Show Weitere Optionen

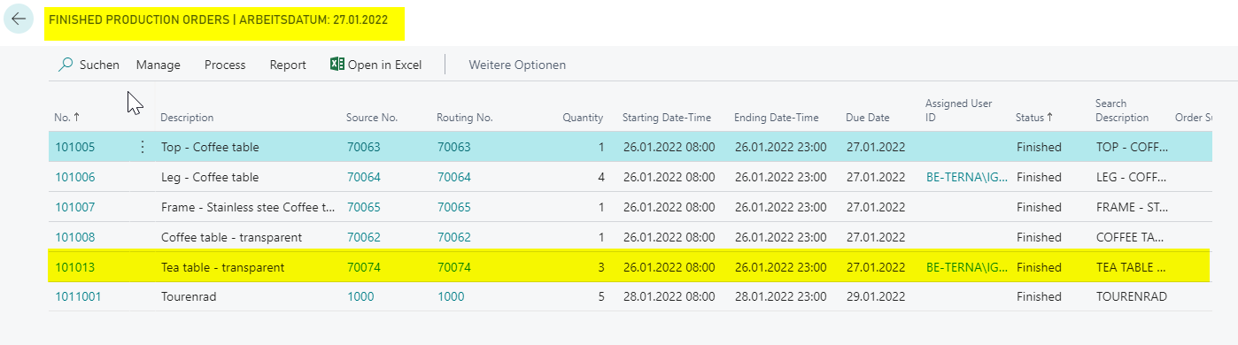tap(517, 65)
